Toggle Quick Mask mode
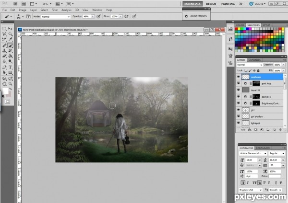The image size is (288, 203). pos(7,101)
